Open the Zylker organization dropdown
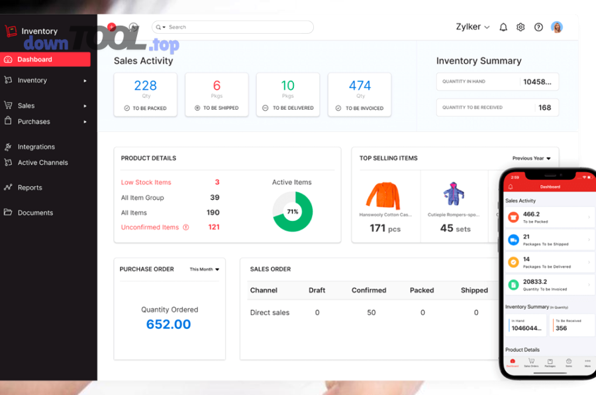 point(473,27)
